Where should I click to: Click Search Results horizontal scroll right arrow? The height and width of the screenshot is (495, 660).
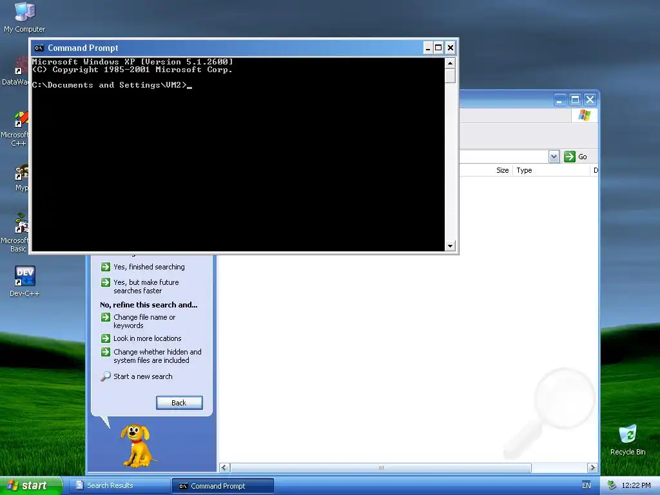592,468
